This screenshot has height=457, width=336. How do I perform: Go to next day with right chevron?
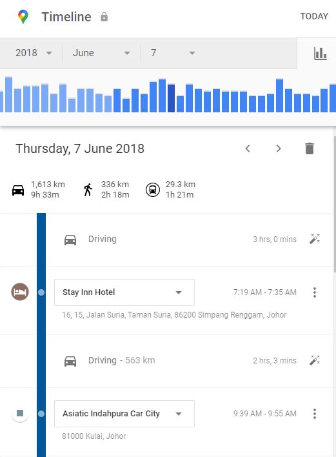(x=279, y=148)
